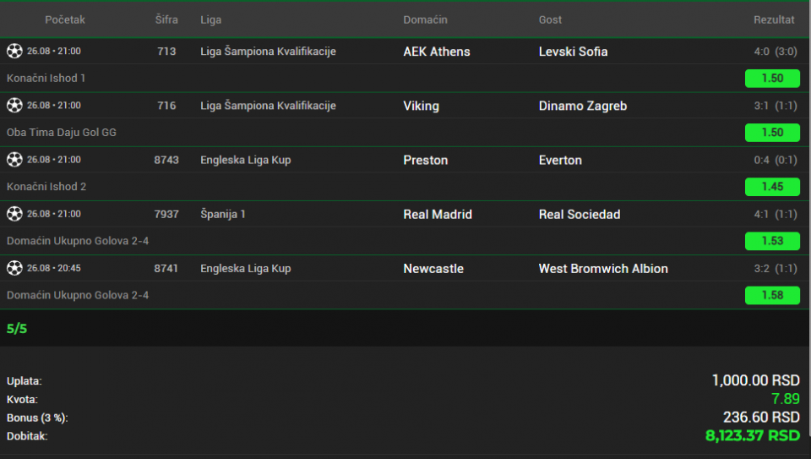Screen dimensions: 811x459
Task: Select the 1.45 odds for Konačni Ishod 2
Action: point(772,187)
